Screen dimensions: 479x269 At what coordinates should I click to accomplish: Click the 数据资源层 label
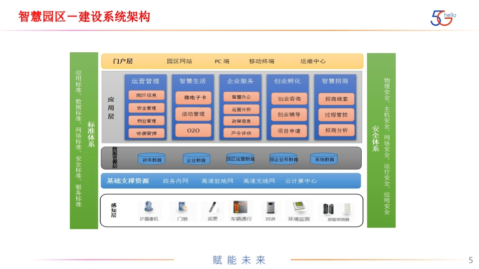pos(115,158)
